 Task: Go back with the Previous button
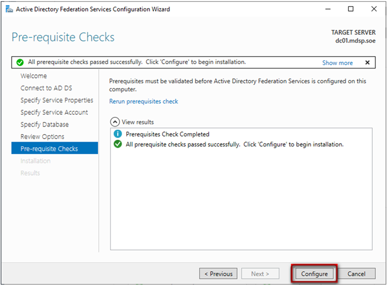[x=218, y=273]
